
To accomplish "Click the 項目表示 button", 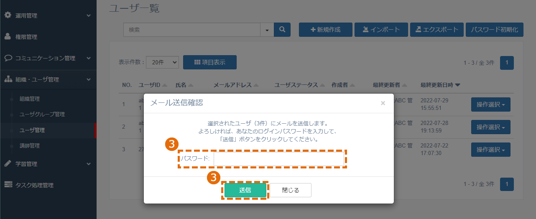I will click(x=210, y=62).
